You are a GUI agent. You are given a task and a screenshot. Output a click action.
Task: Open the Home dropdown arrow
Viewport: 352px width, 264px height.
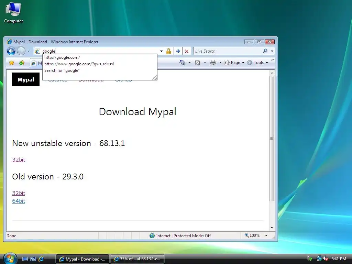189,63
